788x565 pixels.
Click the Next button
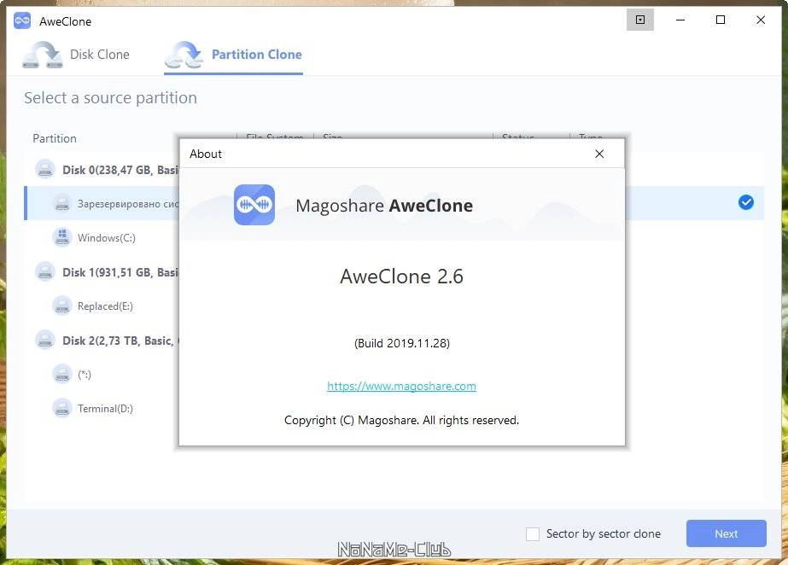click(727, 533)
